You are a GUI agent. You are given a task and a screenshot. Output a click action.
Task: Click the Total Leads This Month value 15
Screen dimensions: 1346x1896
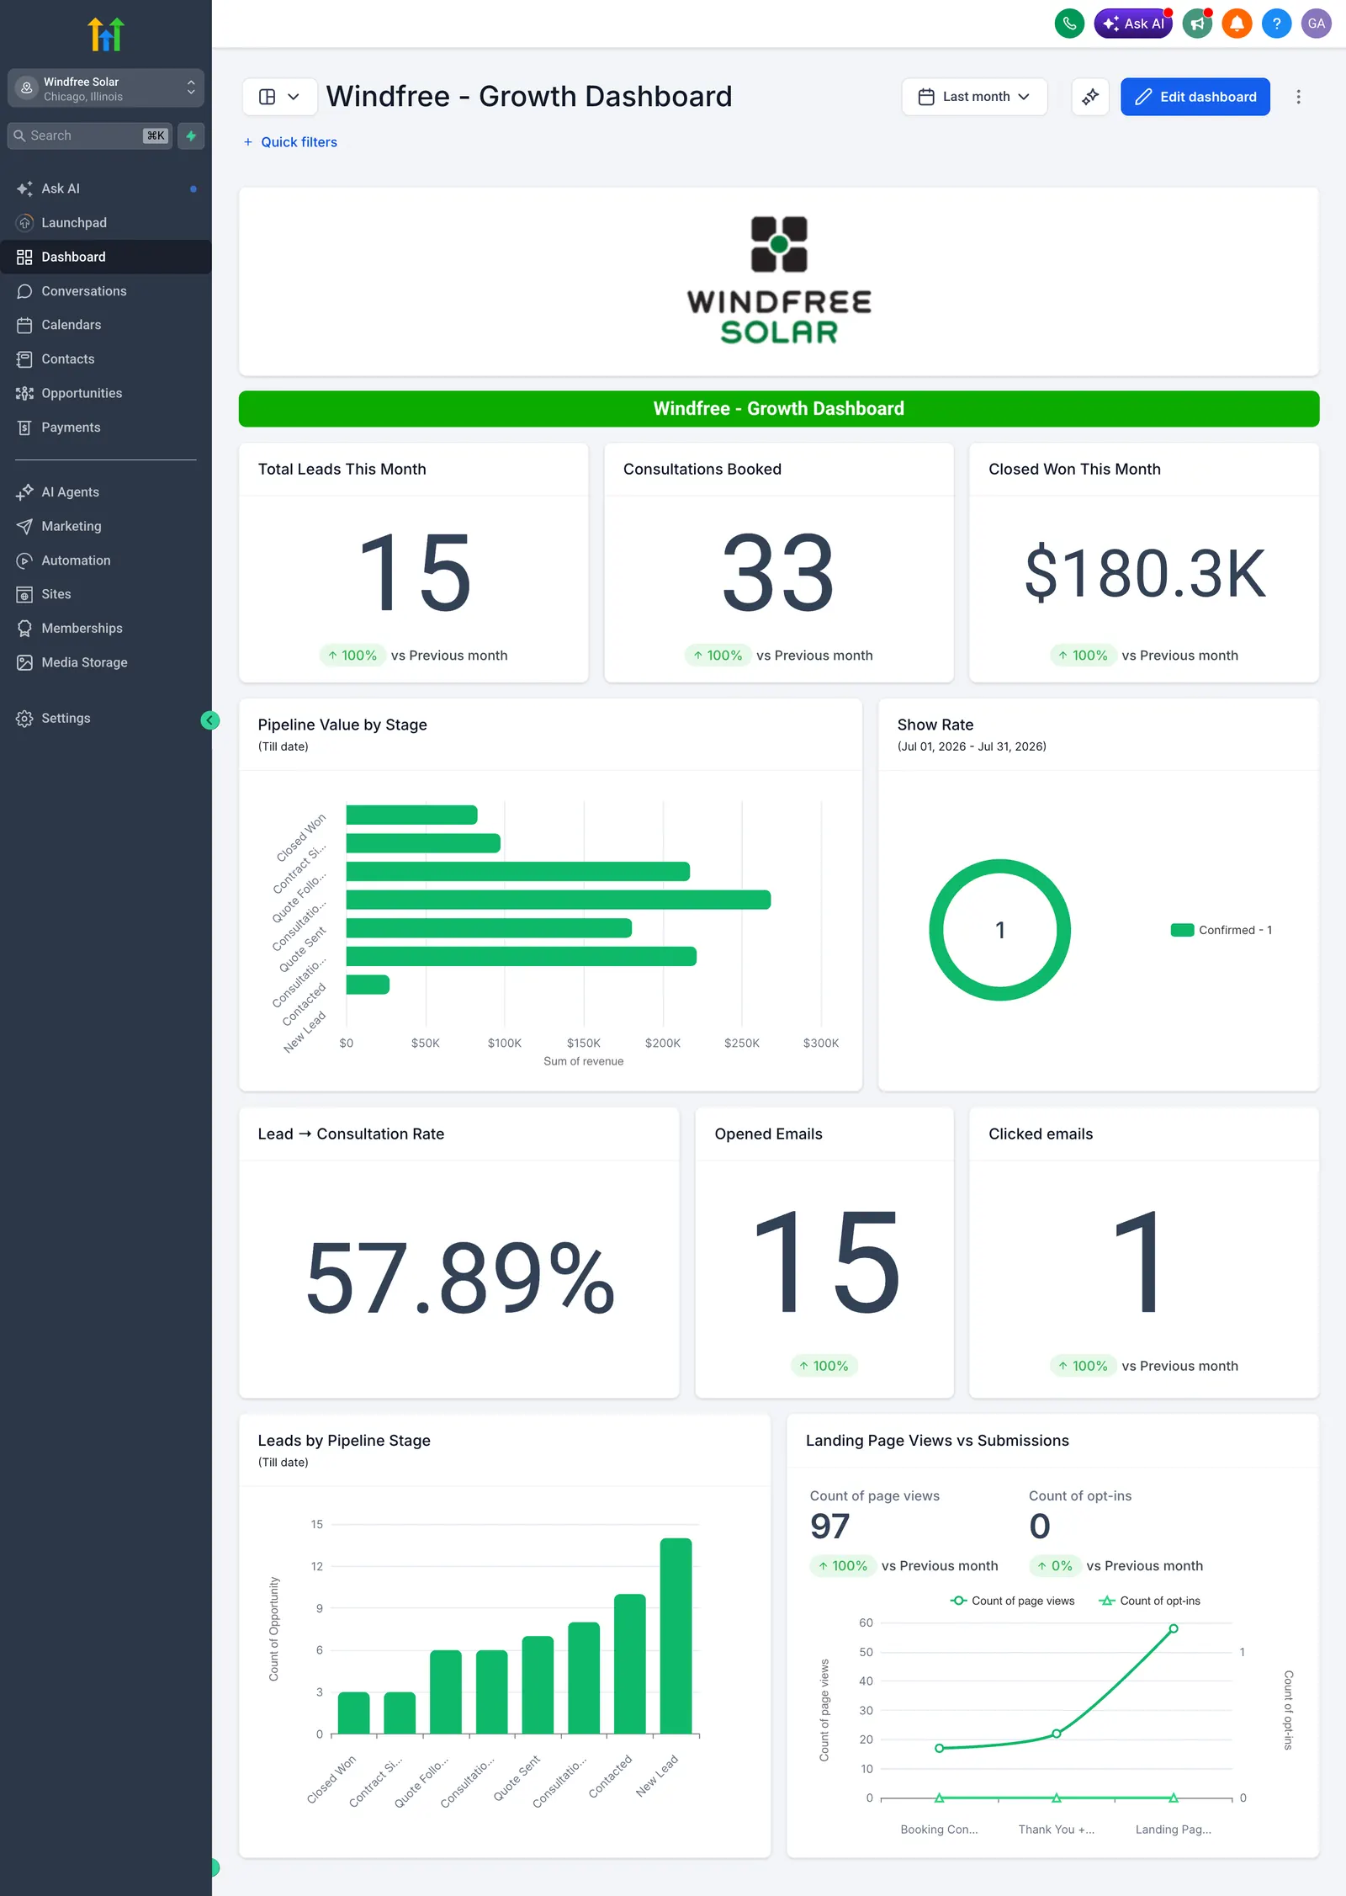414,573
